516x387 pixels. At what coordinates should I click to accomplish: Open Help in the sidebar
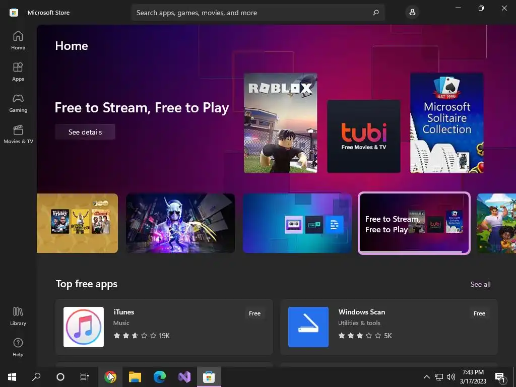pyautogui.click(x=18, y=348)
